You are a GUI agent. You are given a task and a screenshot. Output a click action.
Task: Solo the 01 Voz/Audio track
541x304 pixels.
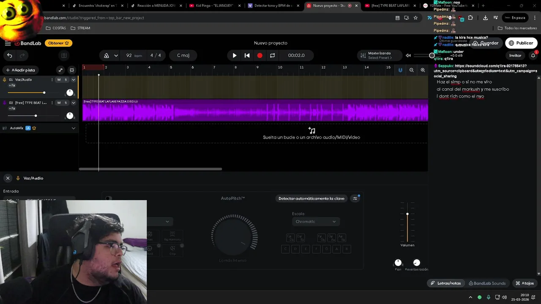point(66,80)
